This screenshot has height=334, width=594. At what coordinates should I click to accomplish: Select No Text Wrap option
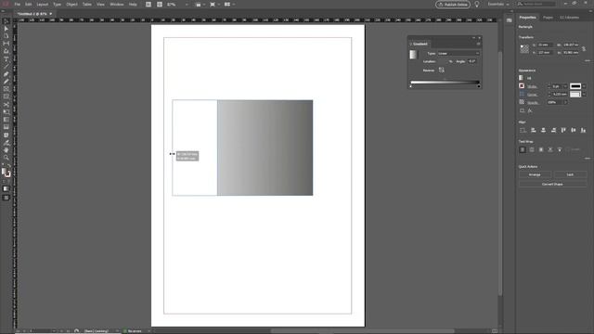click(x=523, y=149)
